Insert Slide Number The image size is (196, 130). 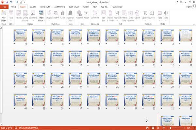pyautogui.click(x=131, y=16)
